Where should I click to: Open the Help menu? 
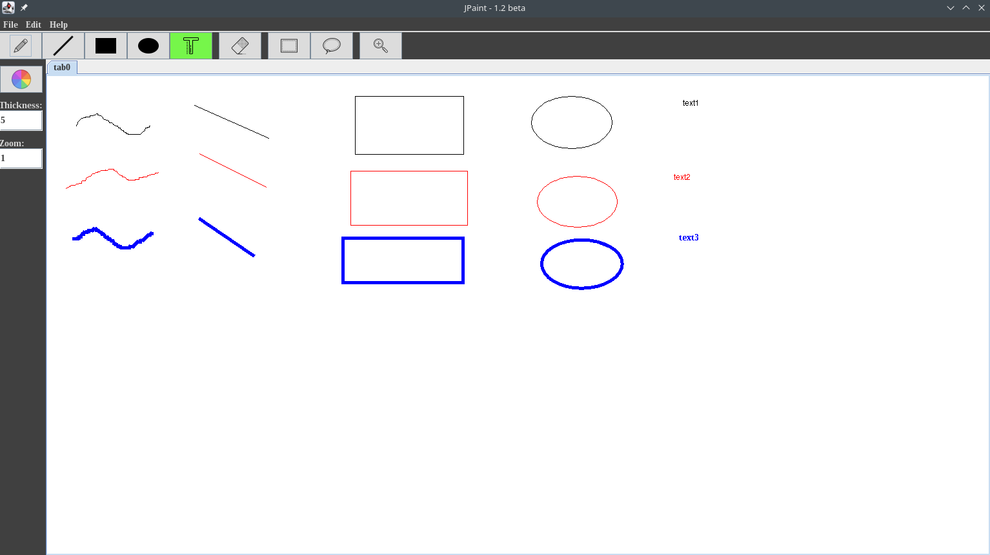tap(59, 24)
